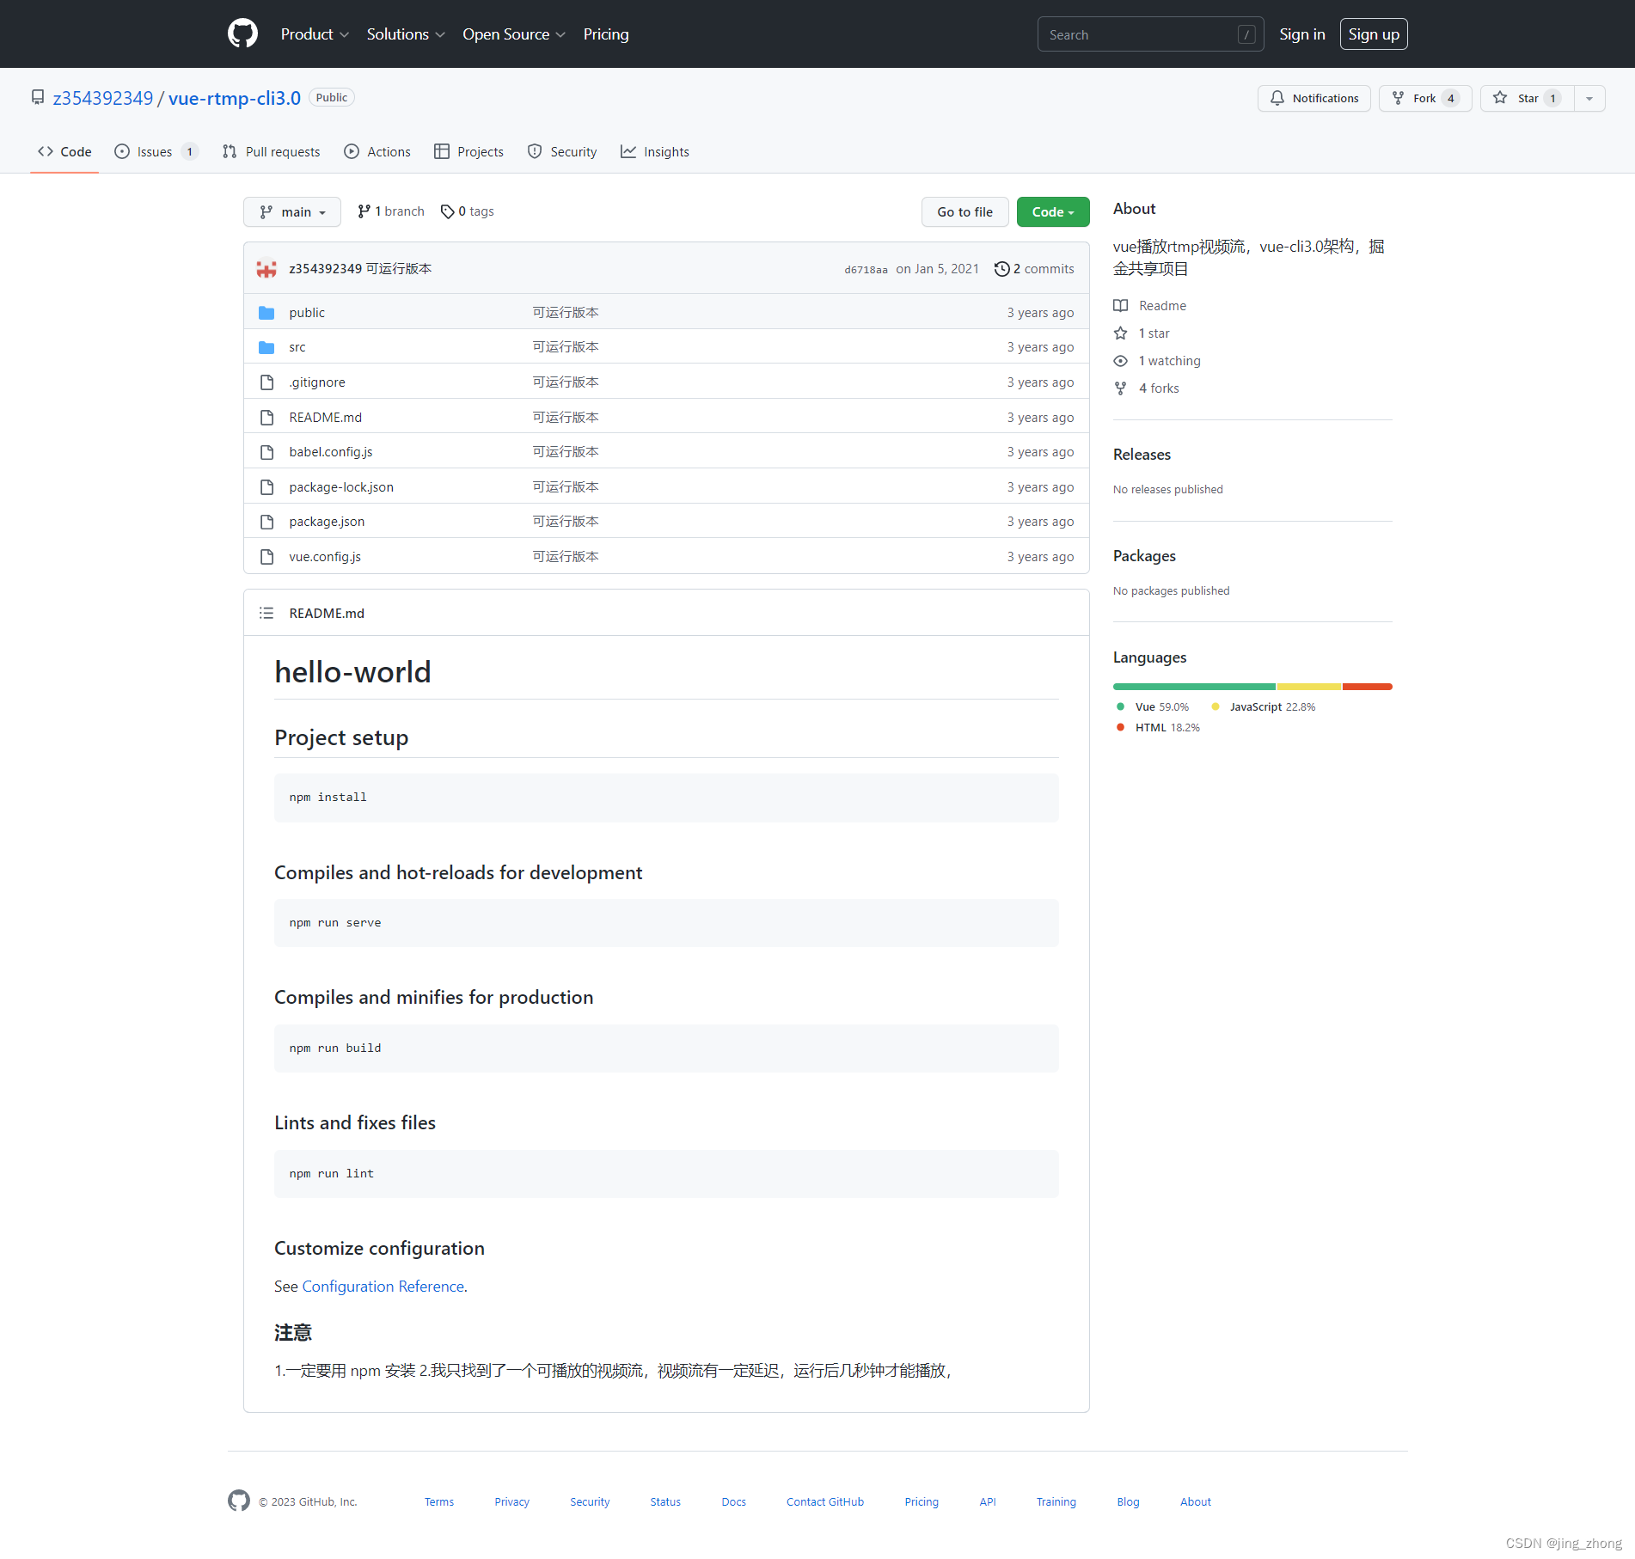Expand the Solutions menu
The height and width of the screenshot is (1559, 1635).
point(406,34)
